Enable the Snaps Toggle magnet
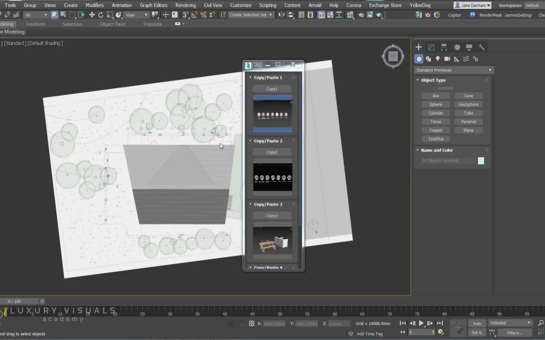This screenshot has height=340, width=545. point(185,15)
